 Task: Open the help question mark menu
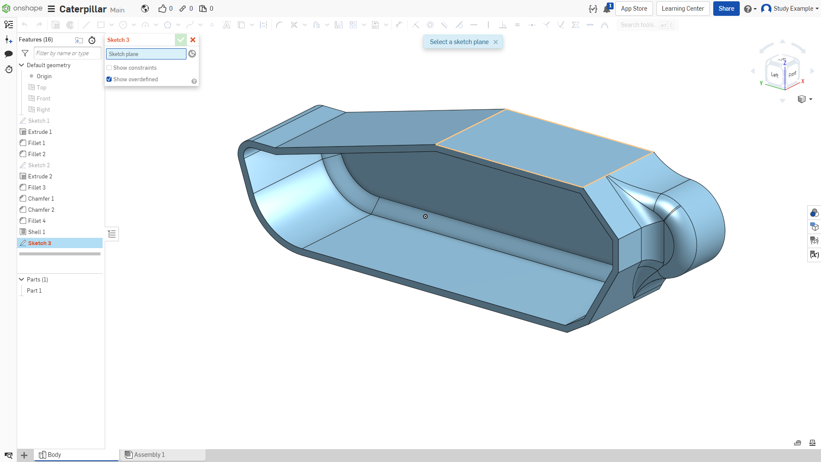[750, 9]
